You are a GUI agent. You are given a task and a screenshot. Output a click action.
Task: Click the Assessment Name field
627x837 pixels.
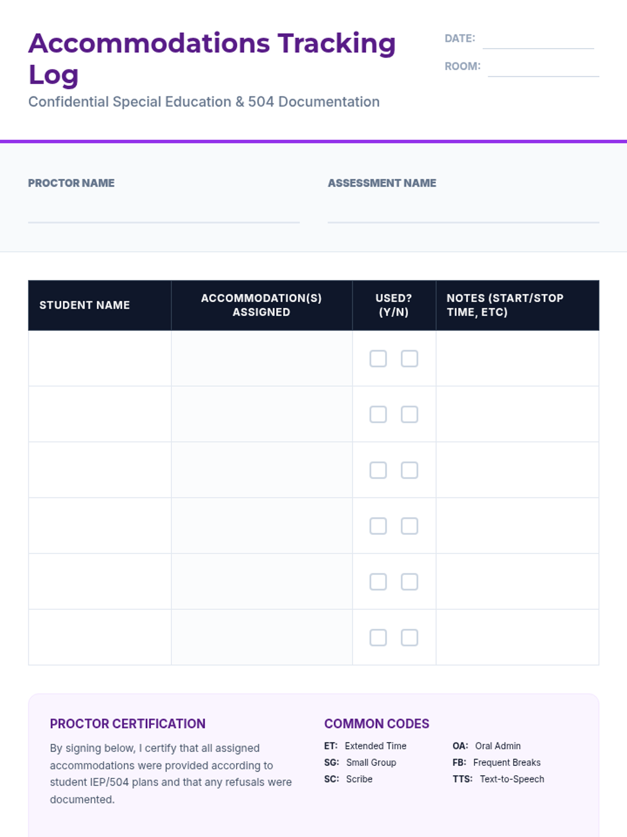click(463, 212)
